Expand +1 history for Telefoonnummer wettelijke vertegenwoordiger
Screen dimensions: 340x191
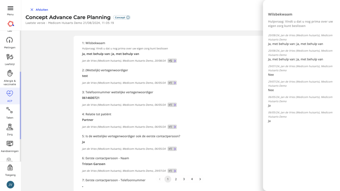(172, 105)
